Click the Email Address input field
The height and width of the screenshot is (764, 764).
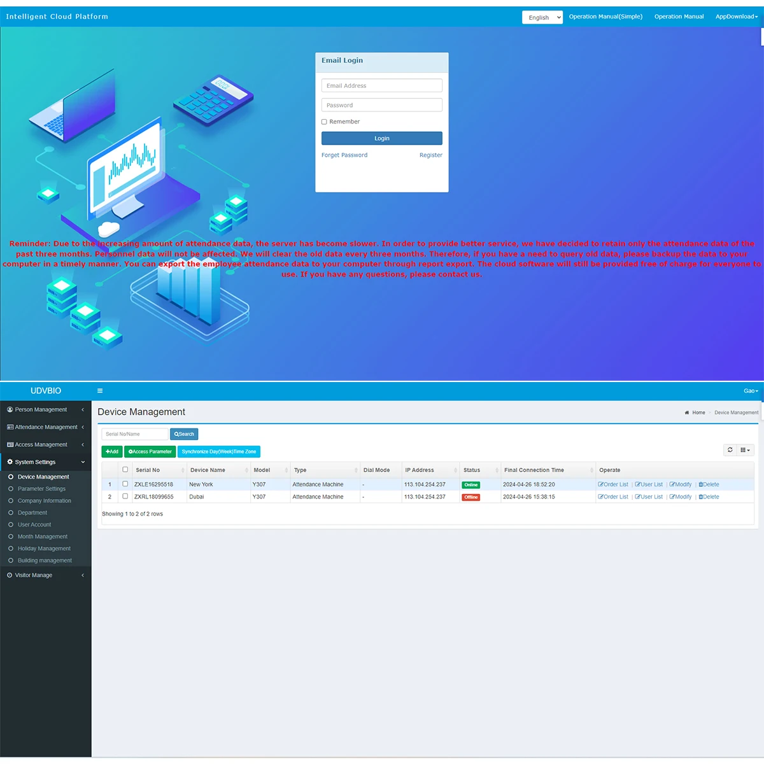tap(381, 85)
